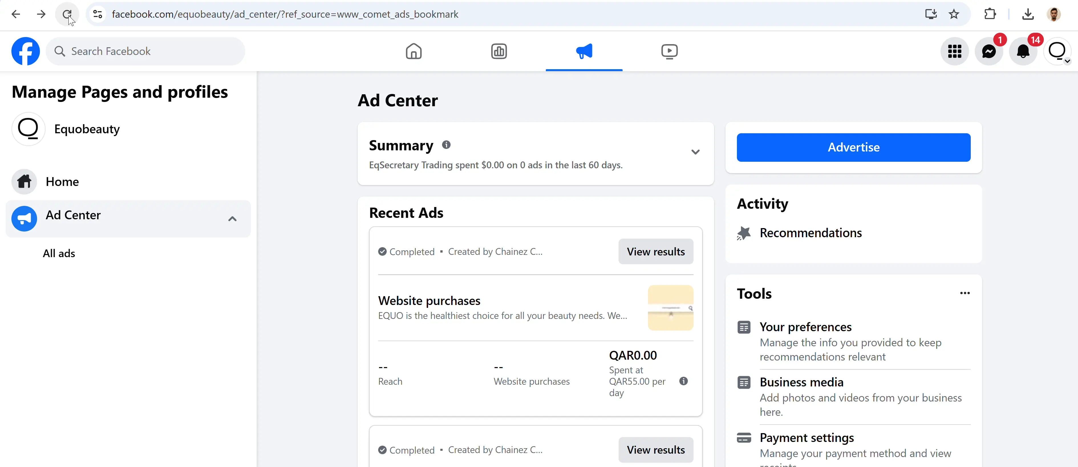Viewport: 1078px width, 467px height.
Task: Click View results for the Website purchases ad
Action: point(655,251)
